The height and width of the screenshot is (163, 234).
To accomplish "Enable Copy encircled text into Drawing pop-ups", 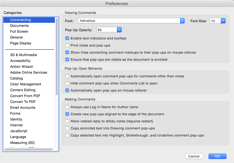I will 67,128.
